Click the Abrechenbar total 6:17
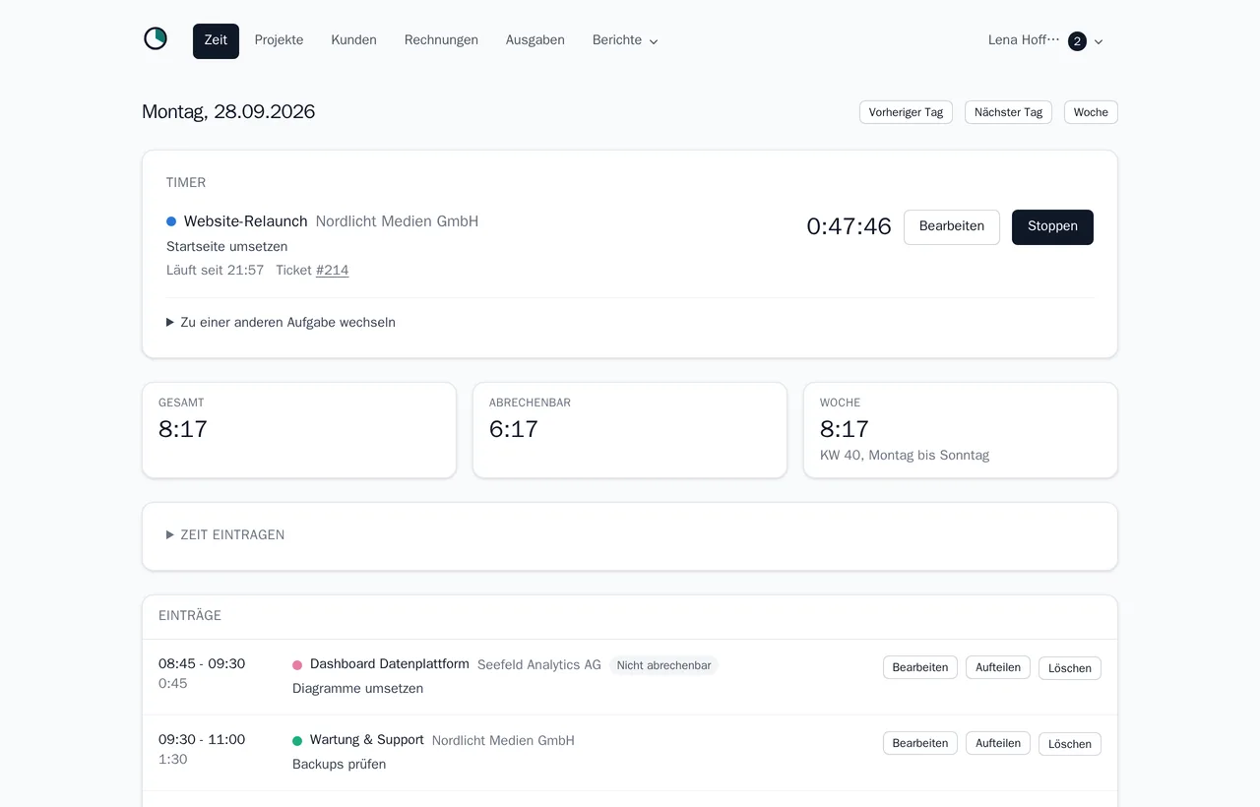This screenshot has width=1260, height=807. tap(514, 429)
